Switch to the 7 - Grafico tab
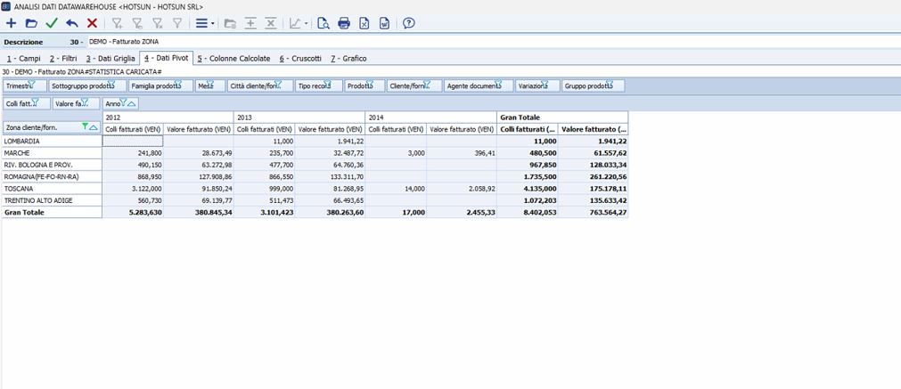The image size is (901, 389). point(348,58)
